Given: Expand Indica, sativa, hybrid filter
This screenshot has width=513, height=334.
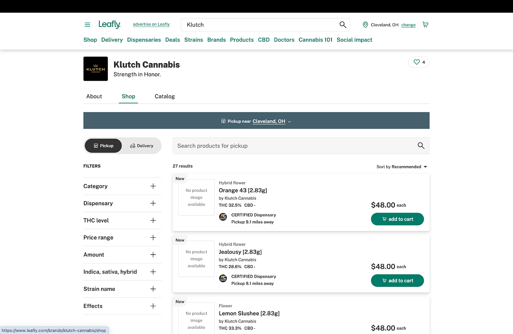Looking at the screenshot, I should click(122, 272).
